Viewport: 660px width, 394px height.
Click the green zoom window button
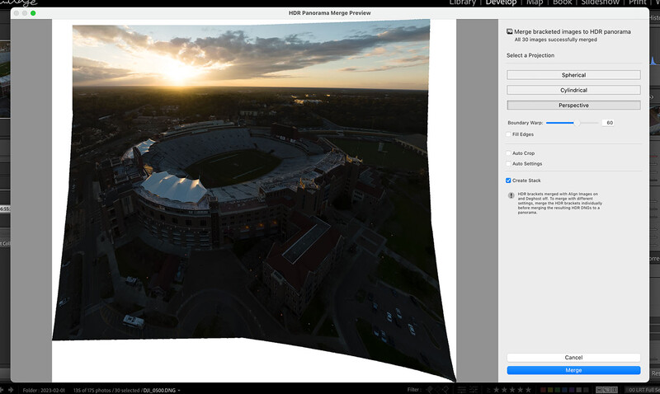pyautogui.click(x=33, y=13)
